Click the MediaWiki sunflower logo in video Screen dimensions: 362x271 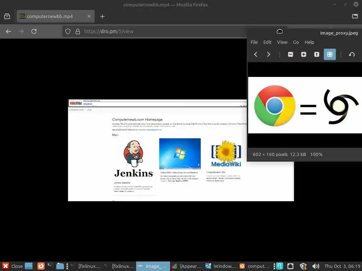(x=226, y=154)
